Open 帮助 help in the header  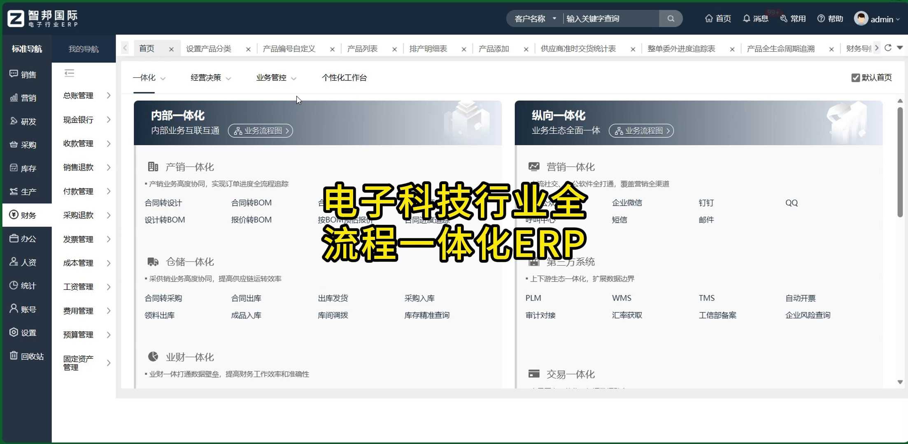830,18
